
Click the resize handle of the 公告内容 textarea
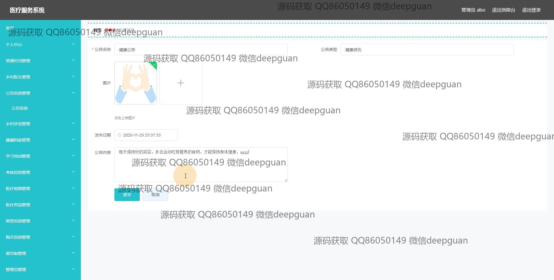[286, 180]
